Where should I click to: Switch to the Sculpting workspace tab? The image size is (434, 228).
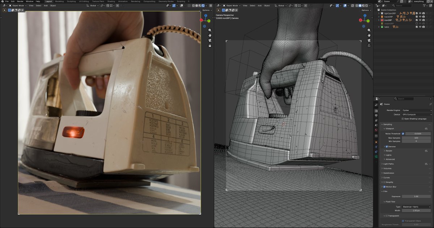(x=72, y=1)
